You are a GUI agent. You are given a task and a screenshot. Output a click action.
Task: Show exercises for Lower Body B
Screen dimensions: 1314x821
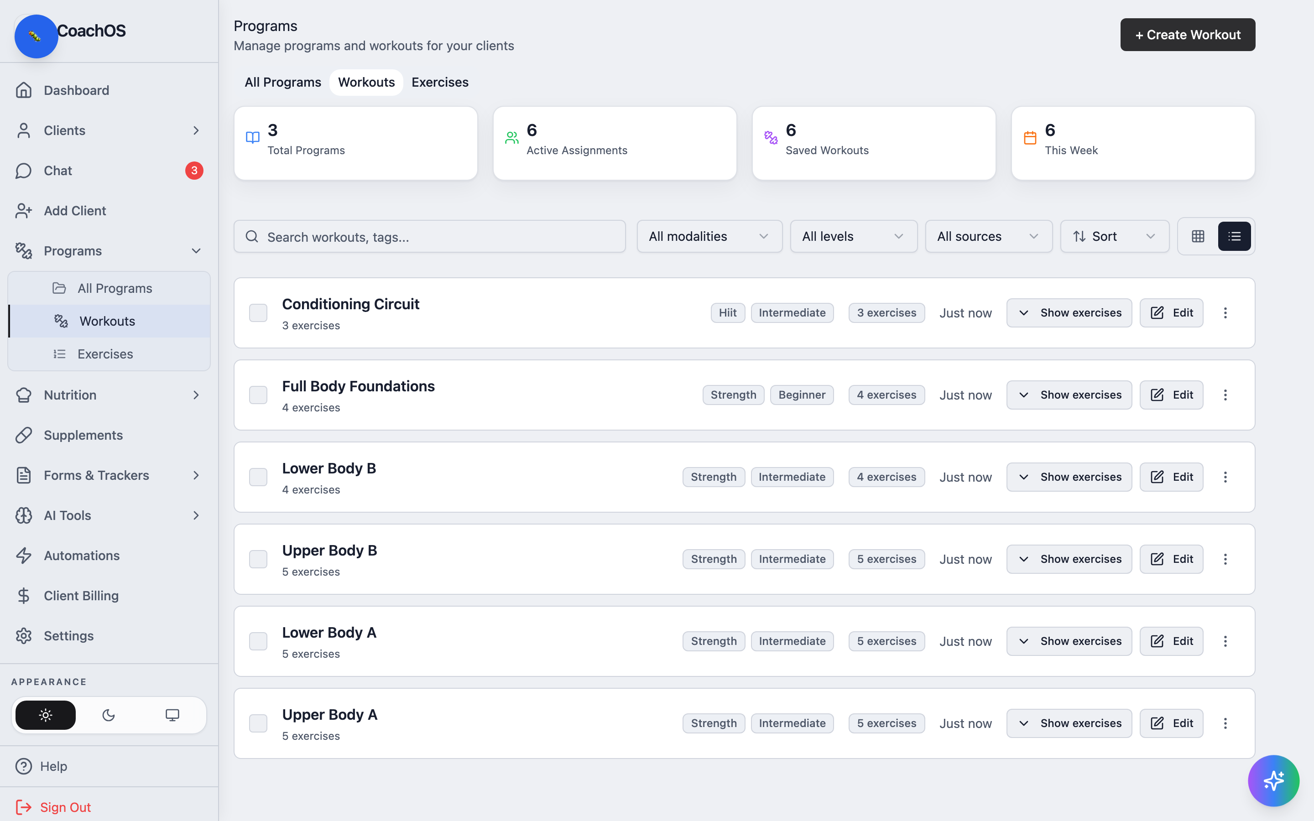coord(1069,477)
